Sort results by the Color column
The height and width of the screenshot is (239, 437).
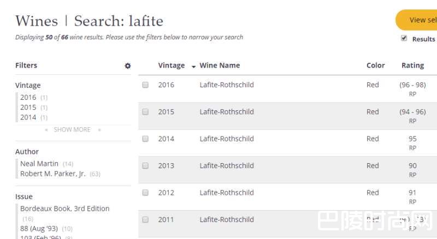pyautogui.click(x=375, y=65)
